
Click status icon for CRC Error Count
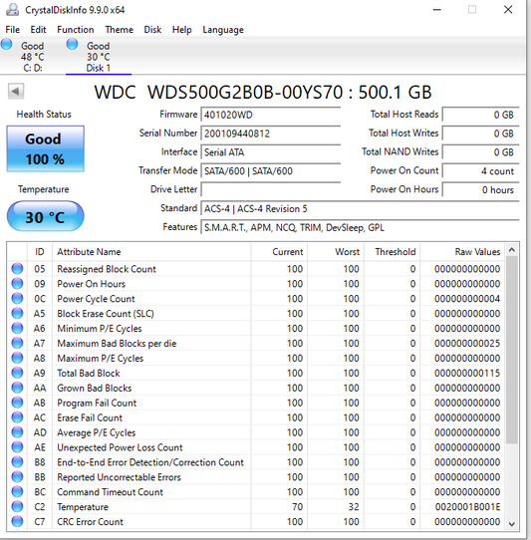17,521
